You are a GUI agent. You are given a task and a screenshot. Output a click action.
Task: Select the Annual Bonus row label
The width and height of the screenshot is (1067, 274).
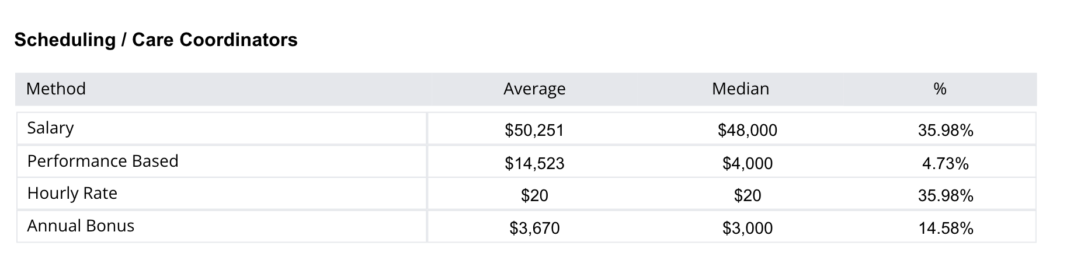pyautogui.click(x=81, y=226)
